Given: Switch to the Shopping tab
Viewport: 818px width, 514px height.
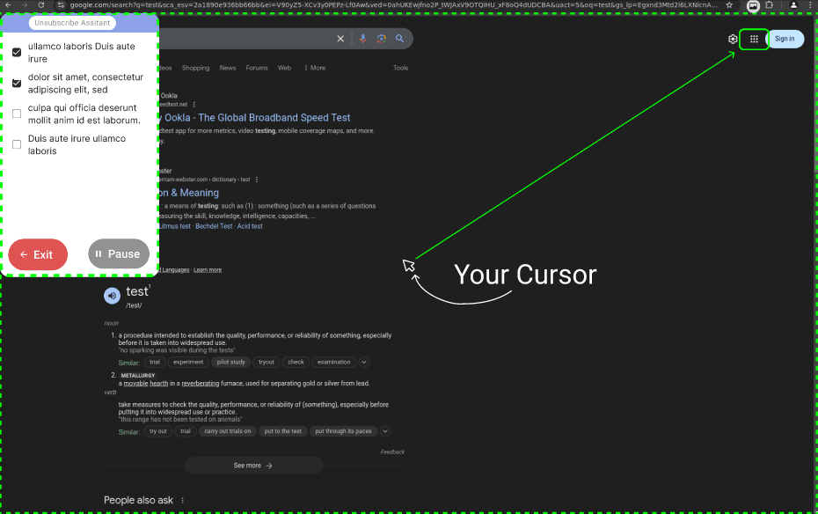Looking at the screenshot, I should tap(195, 68).
